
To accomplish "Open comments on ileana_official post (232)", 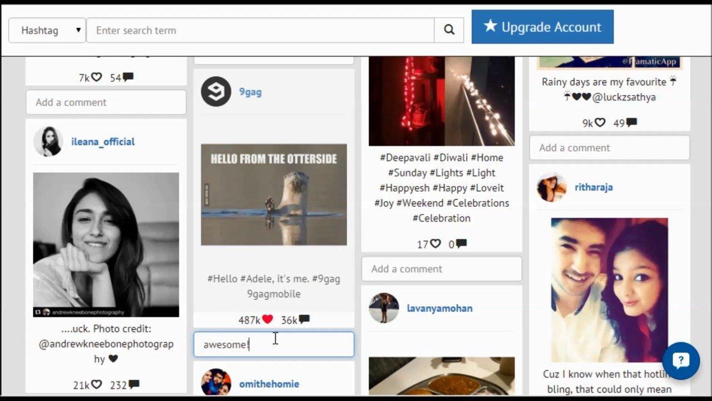I will [x=133, y=384].
